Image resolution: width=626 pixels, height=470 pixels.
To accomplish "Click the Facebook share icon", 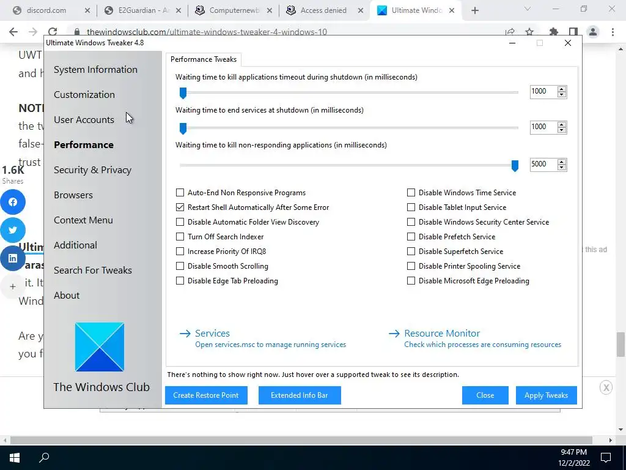I will click(x=13, y=202).
